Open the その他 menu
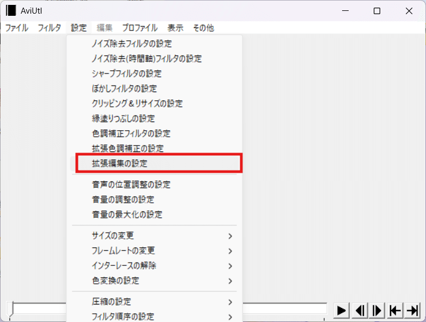The image size is (426, 322). pos(204,28)
